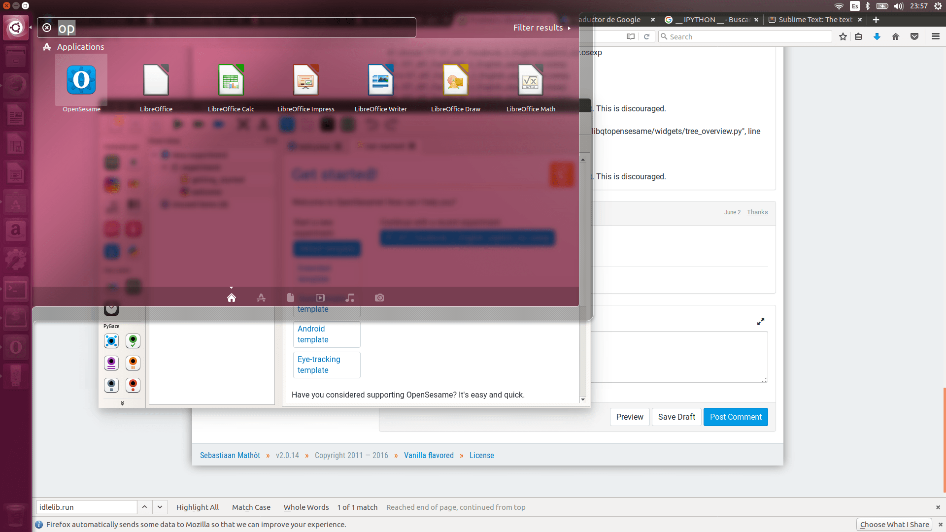Open the LibreOffice start center icon

pyautogui.click(x=156, y=81)
